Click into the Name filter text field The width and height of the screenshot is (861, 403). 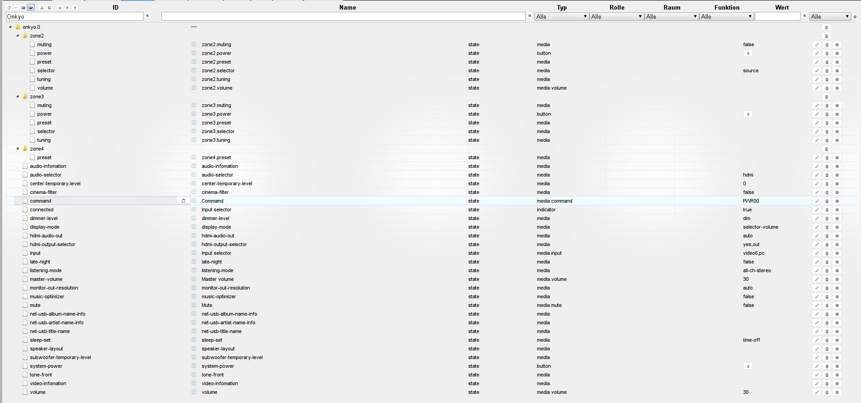343,16
